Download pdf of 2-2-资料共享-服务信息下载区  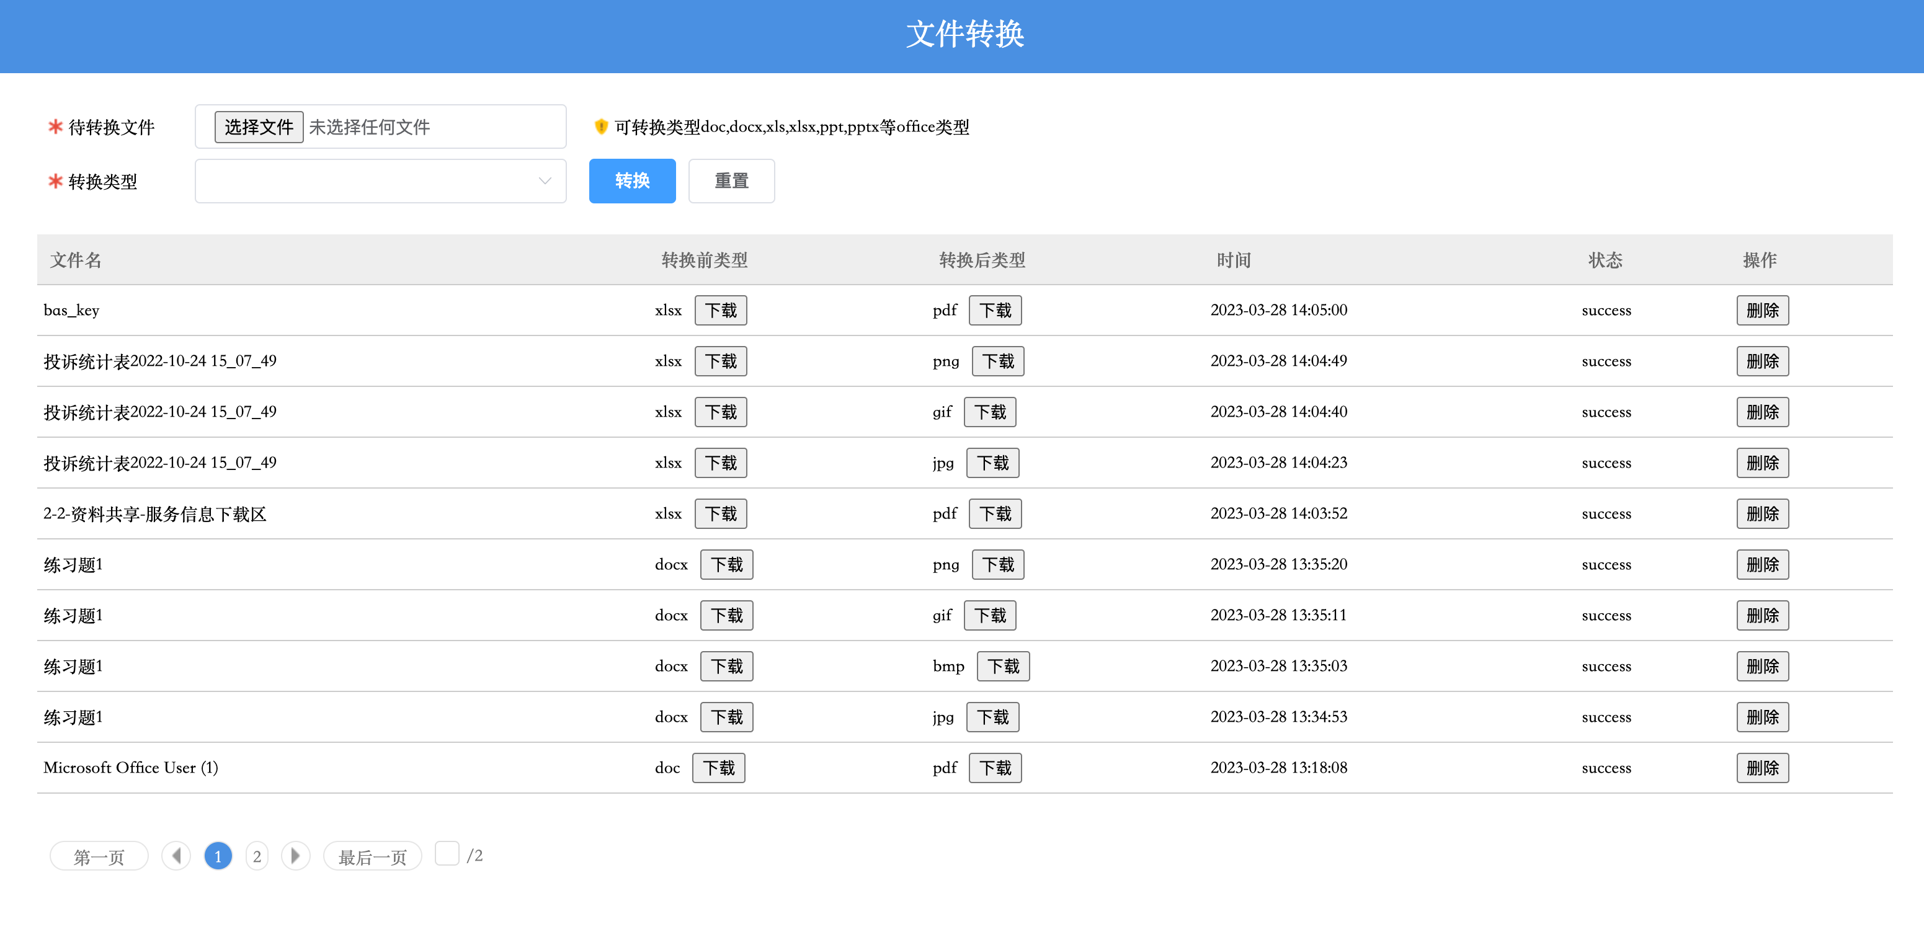(x=994, y=513)
